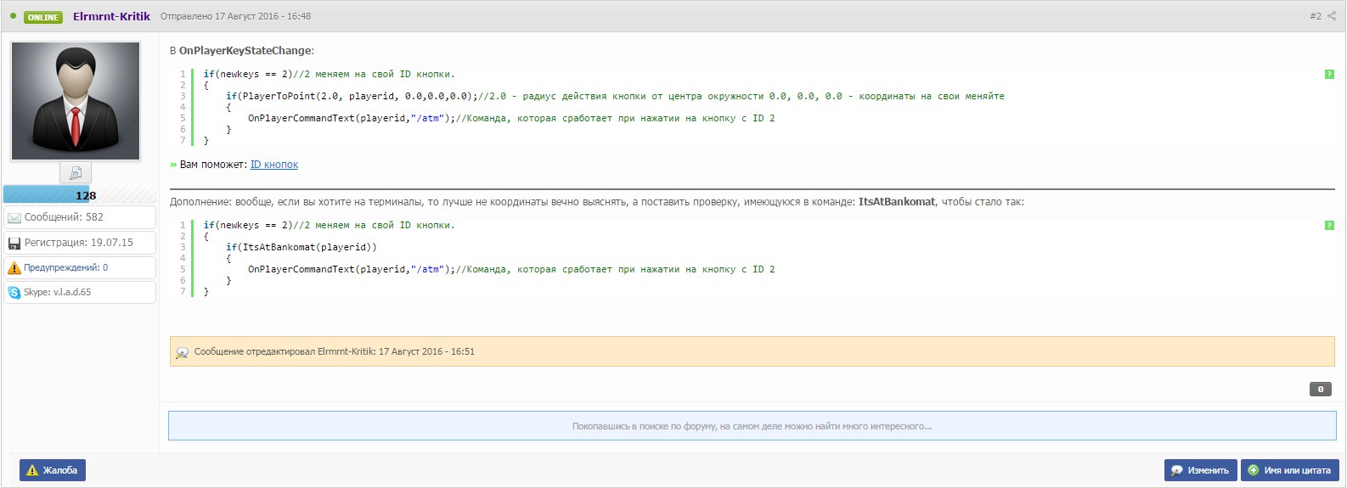The image size is (1347, 488).
Task: Click the Skype icon in user panel
Action: (x=14, y=293)
